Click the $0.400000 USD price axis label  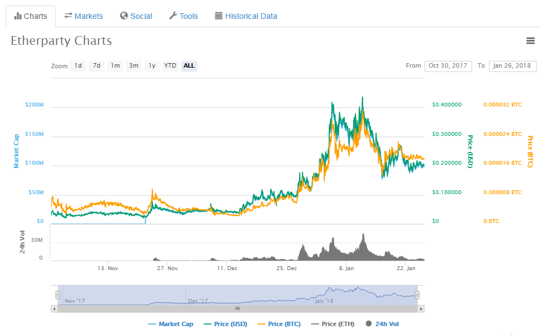[x=447, y=105]
